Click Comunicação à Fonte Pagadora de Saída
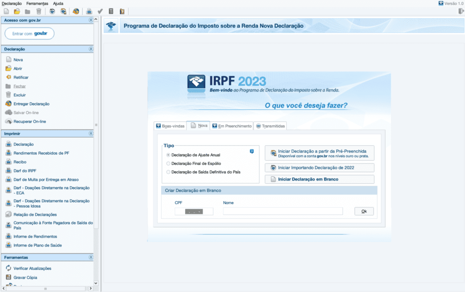Image resolution: width=465 pixels, height=292 pixels. point(53,225)
